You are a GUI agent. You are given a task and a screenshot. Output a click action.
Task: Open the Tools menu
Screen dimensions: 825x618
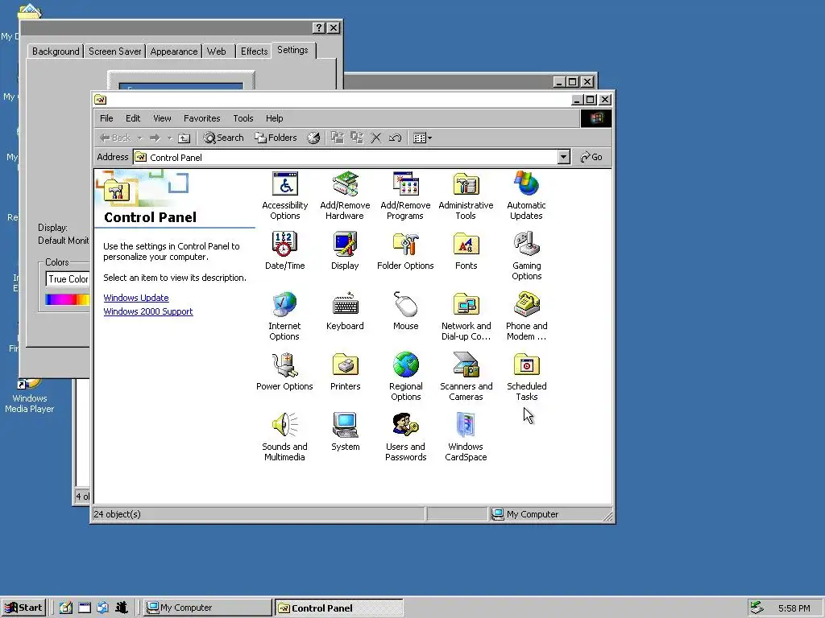243,118
